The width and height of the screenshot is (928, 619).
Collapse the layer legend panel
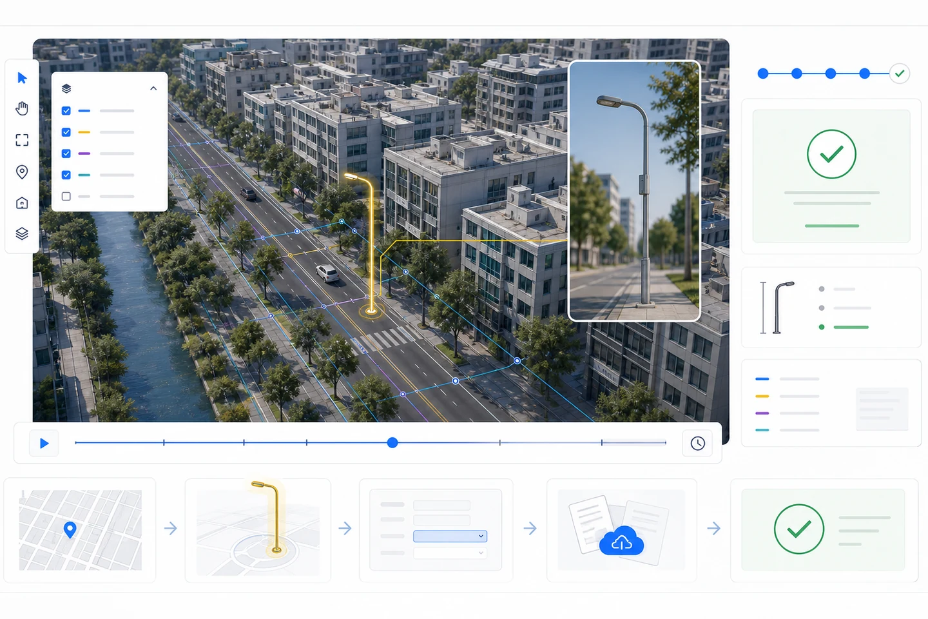coord(153,88)
